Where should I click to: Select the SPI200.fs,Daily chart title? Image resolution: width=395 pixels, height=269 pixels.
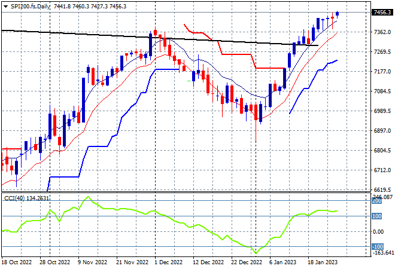point(31,7)
